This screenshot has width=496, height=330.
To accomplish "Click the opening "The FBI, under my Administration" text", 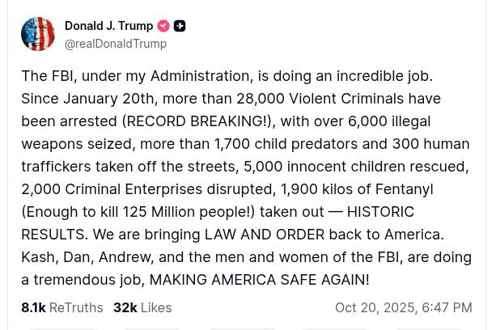I will click(134, 75).
